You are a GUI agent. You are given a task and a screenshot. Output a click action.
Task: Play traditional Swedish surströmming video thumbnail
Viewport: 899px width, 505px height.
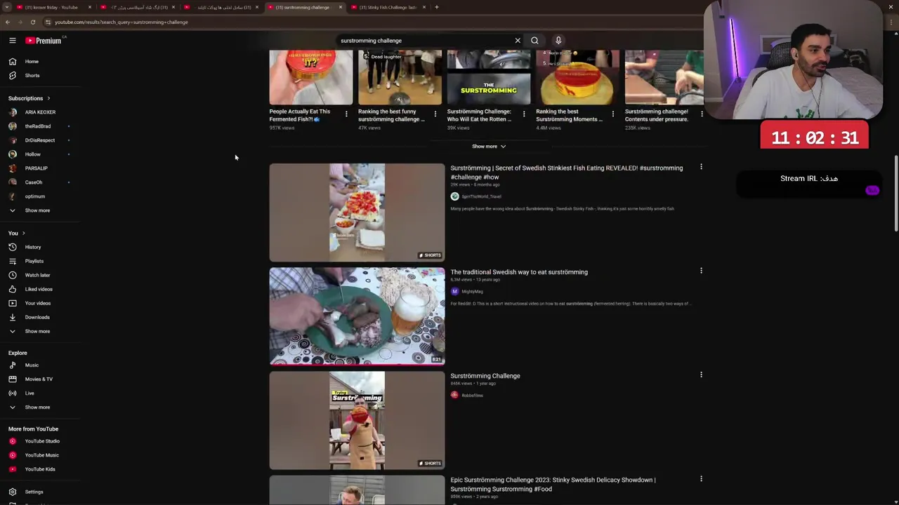tap(357, 316)
